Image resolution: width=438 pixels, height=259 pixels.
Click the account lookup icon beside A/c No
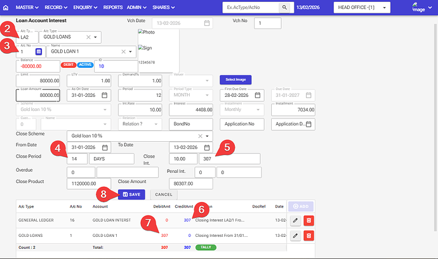(x=38, y=51)
